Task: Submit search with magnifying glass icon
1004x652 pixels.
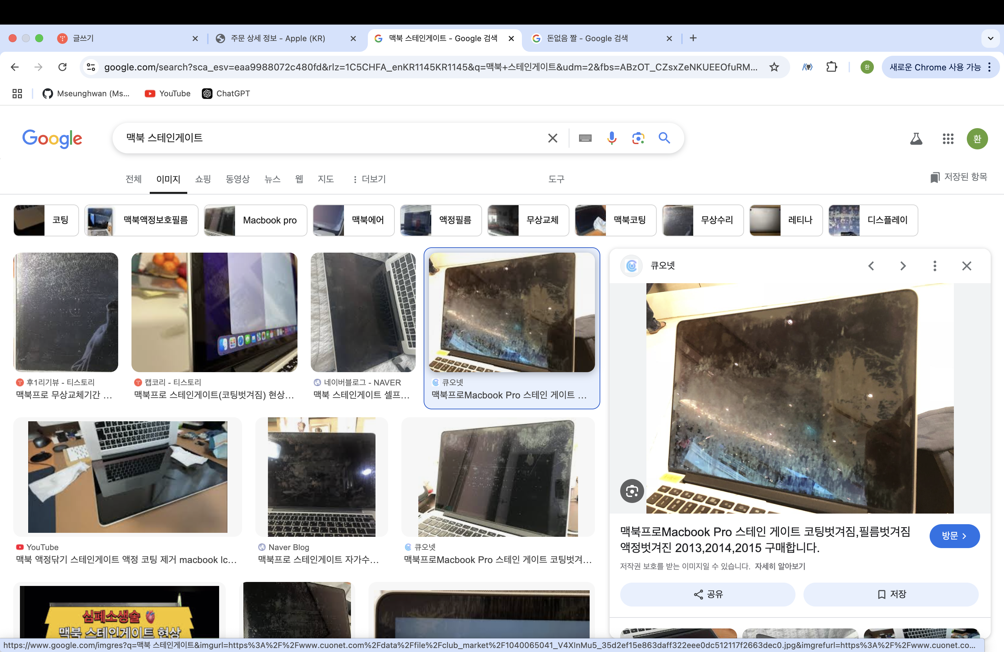Action: pyautogui.click(x=664, y=138)
